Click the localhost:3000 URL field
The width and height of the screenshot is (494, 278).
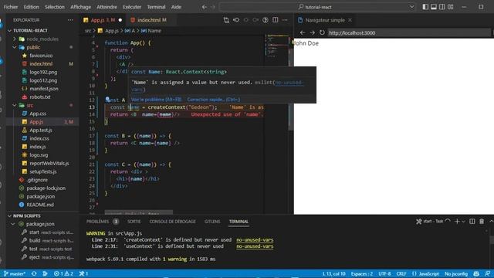pos(408,32)
